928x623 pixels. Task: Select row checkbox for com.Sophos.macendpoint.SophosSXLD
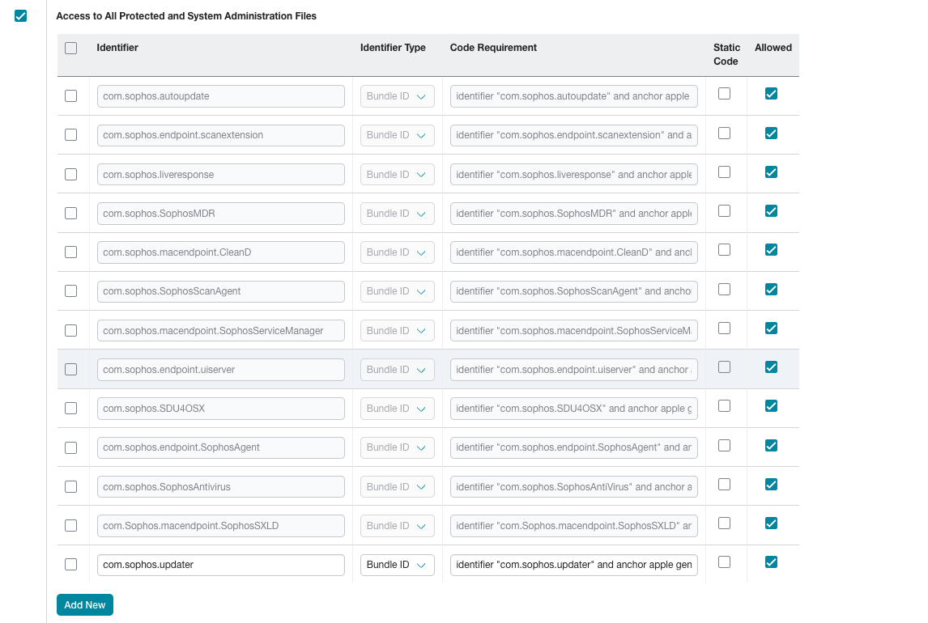point(71,525)
